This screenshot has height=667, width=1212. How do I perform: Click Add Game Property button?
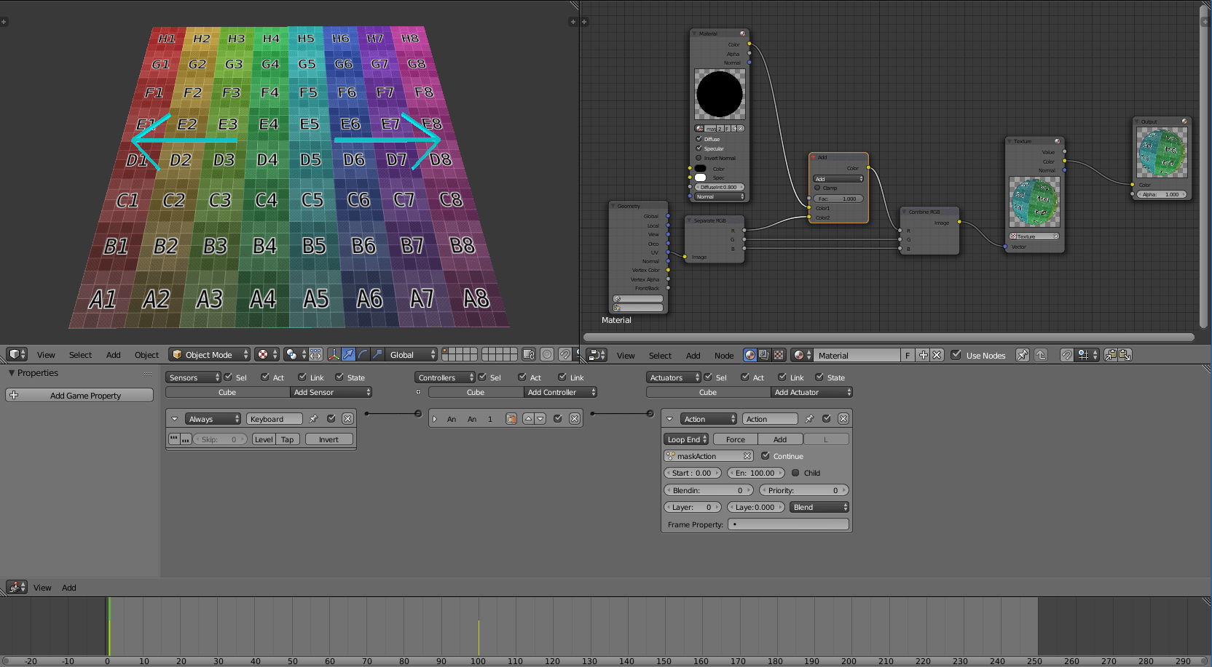(79, 395)
